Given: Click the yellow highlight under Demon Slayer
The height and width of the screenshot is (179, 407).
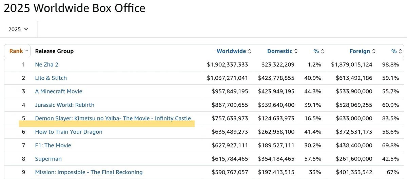Looking at the screenshot, I should [x=107, y=124].
